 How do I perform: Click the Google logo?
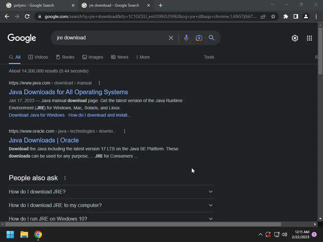click(x=22, y=38)
